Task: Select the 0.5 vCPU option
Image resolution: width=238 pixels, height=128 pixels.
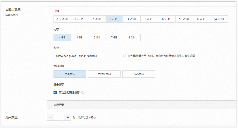Action: [x=79, y=19]
